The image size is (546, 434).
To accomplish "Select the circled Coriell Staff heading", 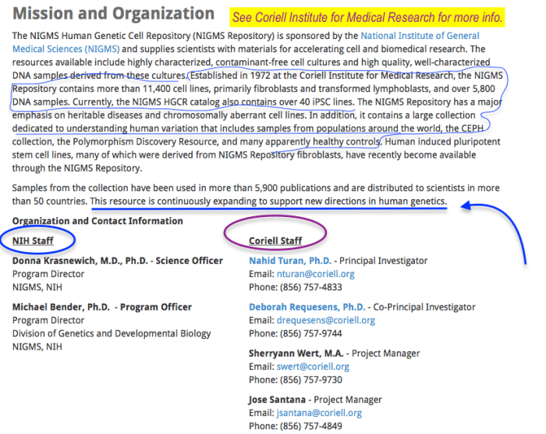I will (275, 240).
